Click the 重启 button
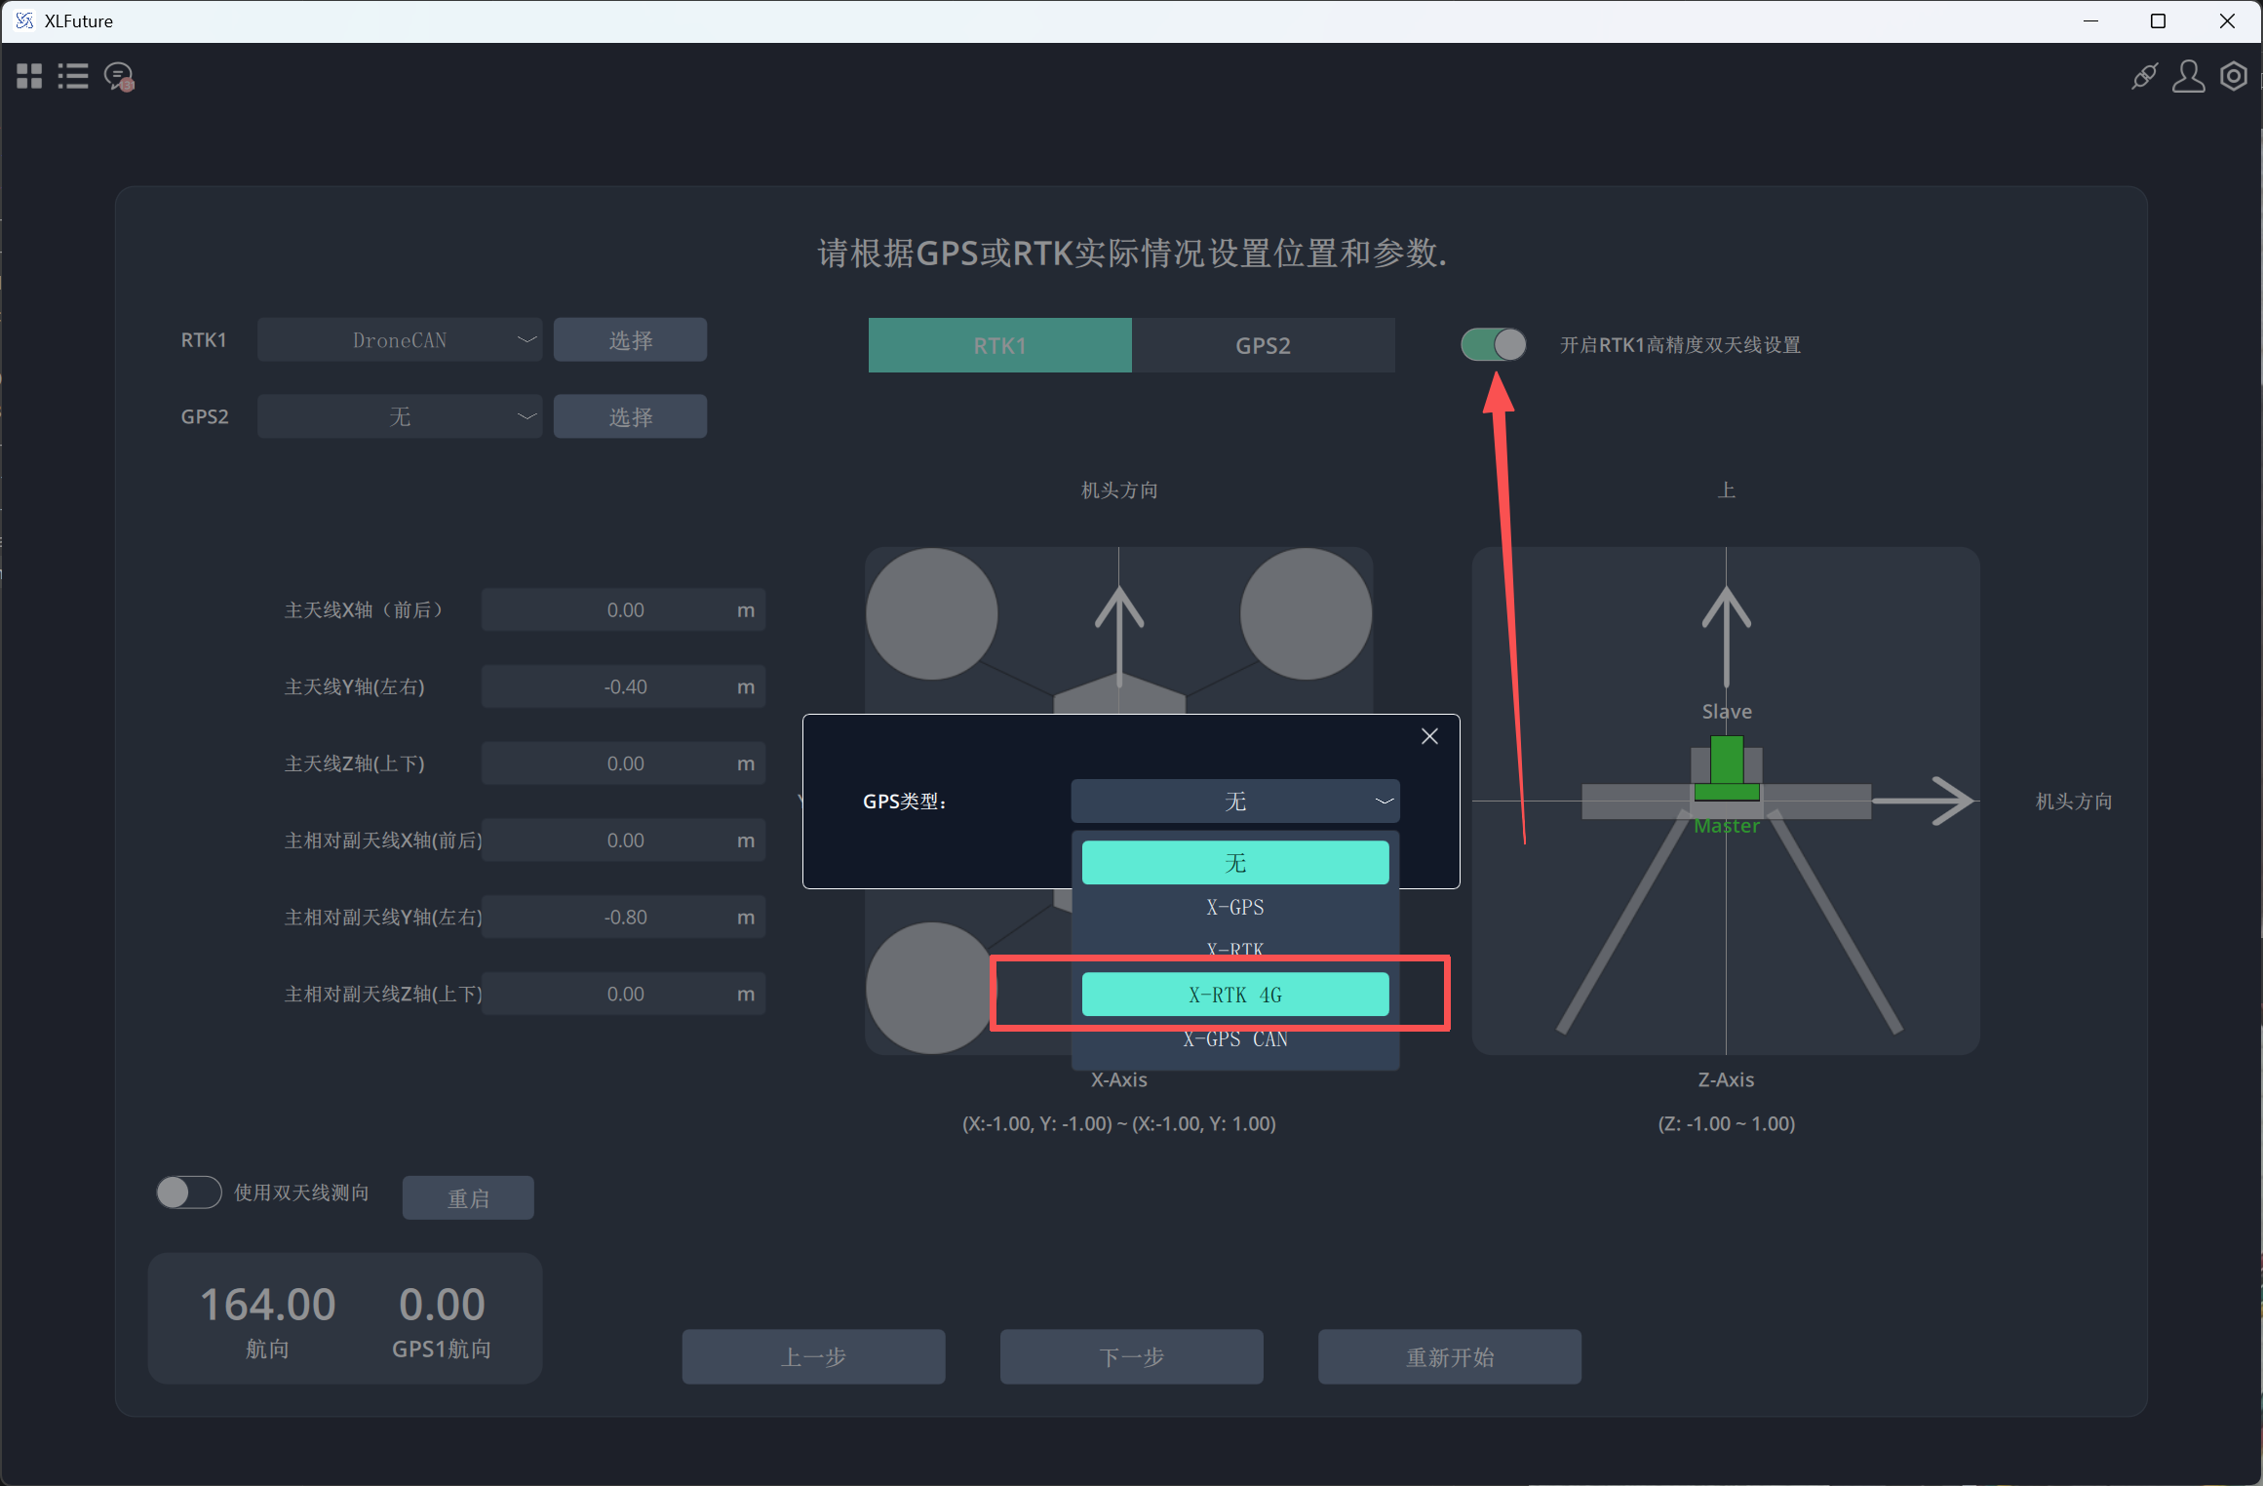 468,1197
